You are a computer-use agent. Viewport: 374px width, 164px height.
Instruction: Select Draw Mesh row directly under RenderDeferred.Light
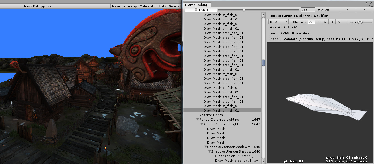point(216,129)
